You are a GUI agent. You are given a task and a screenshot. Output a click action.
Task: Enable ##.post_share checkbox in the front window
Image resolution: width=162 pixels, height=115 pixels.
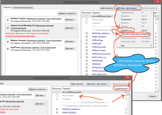click(x=57, y=96)
